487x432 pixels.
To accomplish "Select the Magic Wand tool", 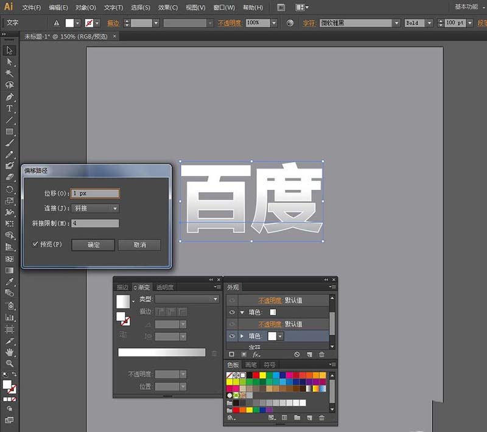I will coord(9,73).
